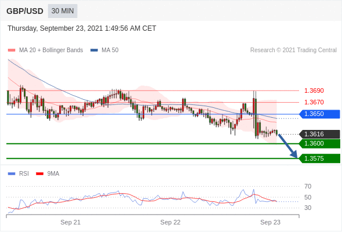Click the RSI 70 level label

(308, 186)
